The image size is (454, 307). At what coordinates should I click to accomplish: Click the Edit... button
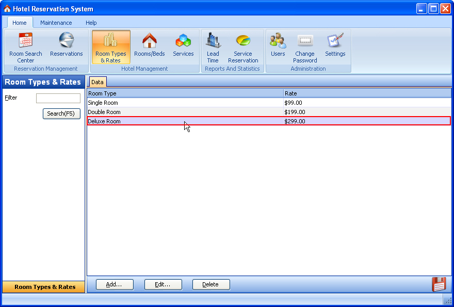pyautogui.click(x=164, y=284)
